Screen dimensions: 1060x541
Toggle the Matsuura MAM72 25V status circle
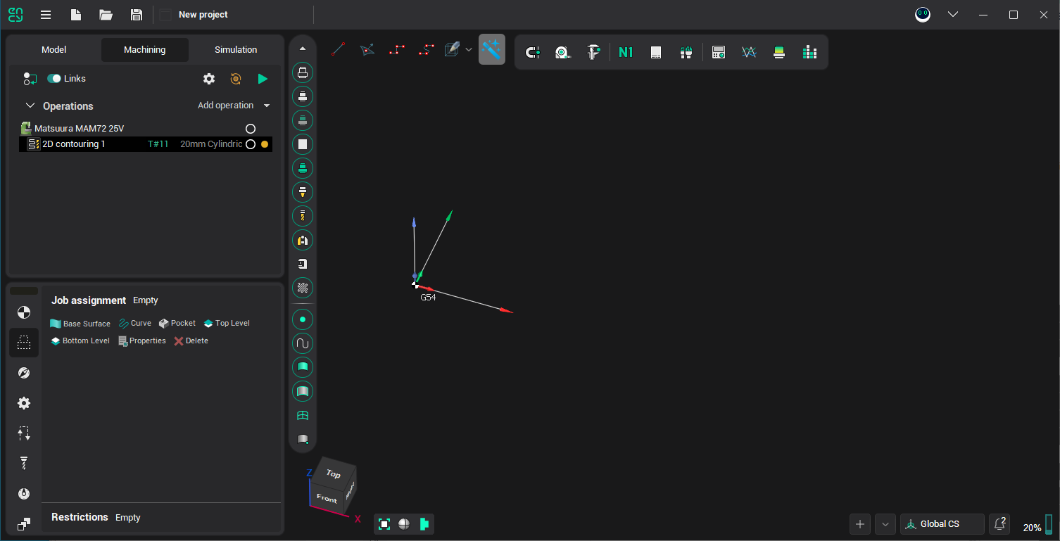tap(251, 129)
